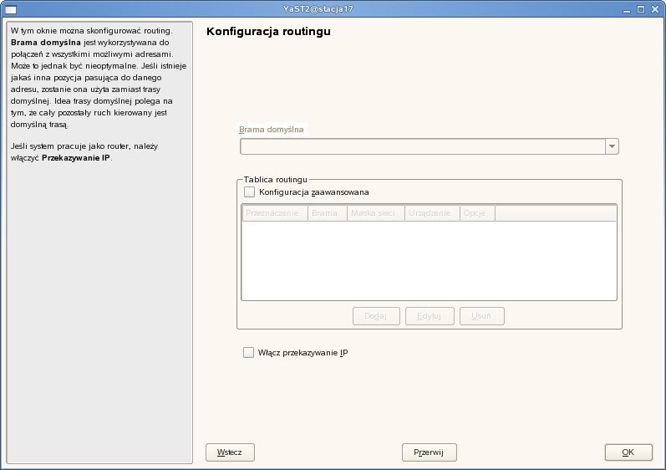Click the empty routing table list area
Screen dimensions: 666x470
pyautogui.click(x=429, y=260)
